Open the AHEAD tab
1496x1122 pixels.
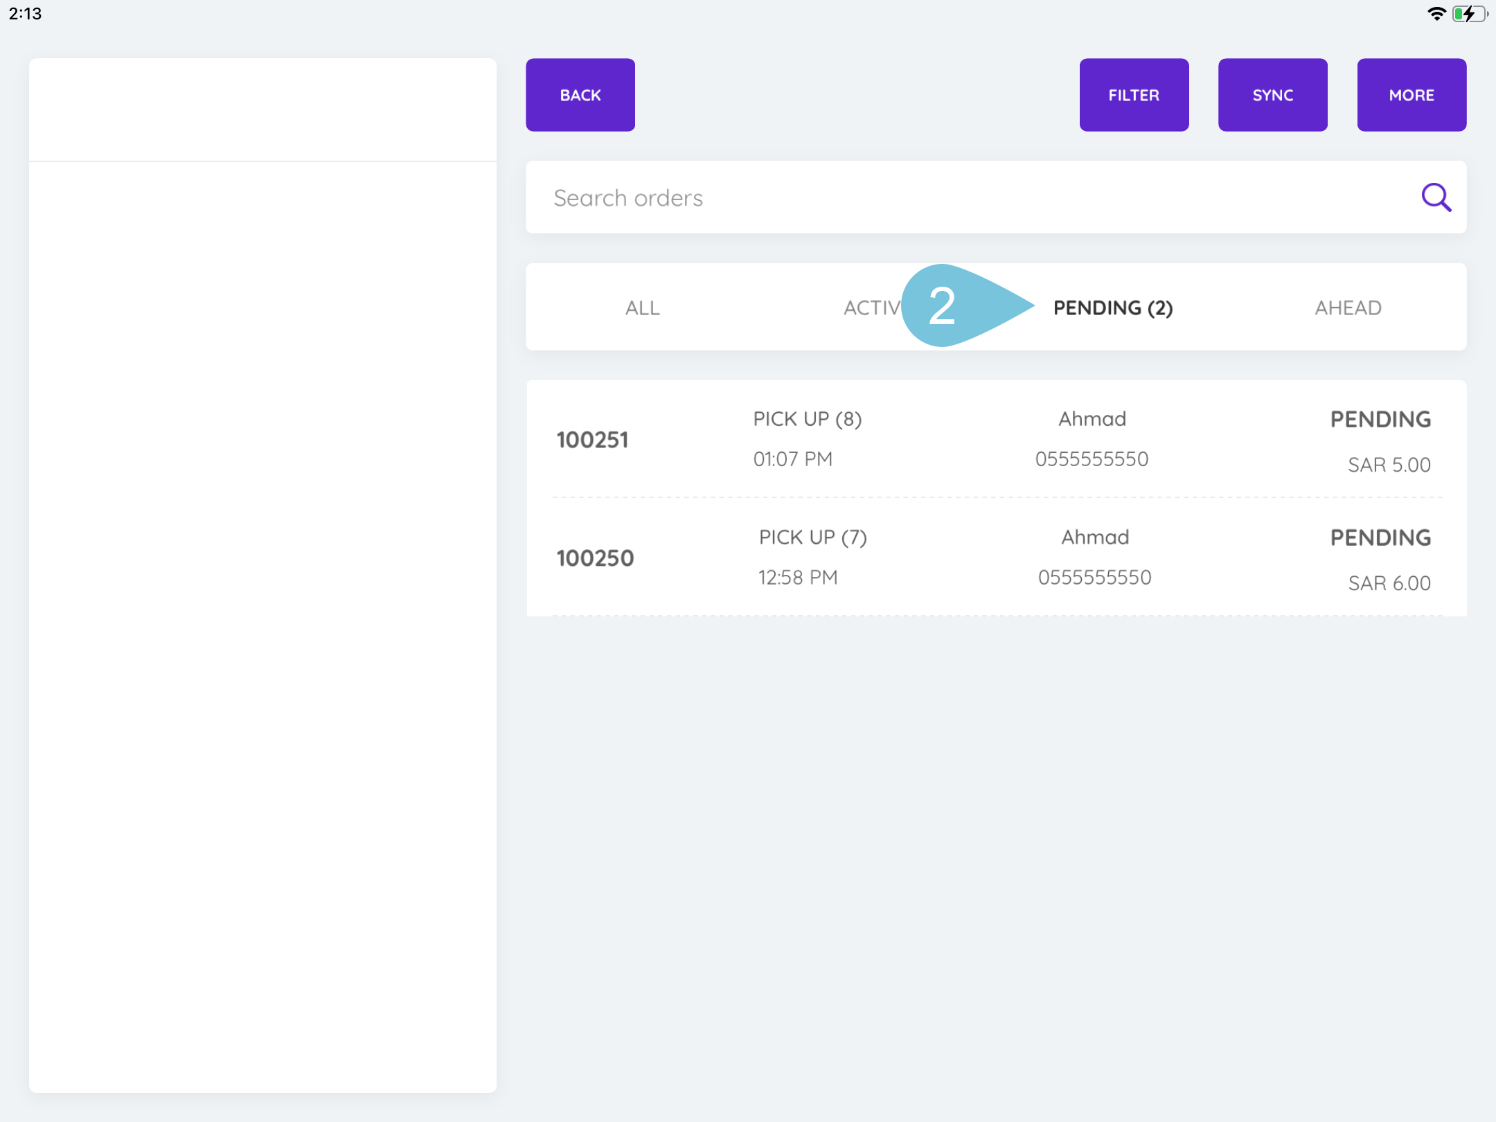coord(1347,308)
